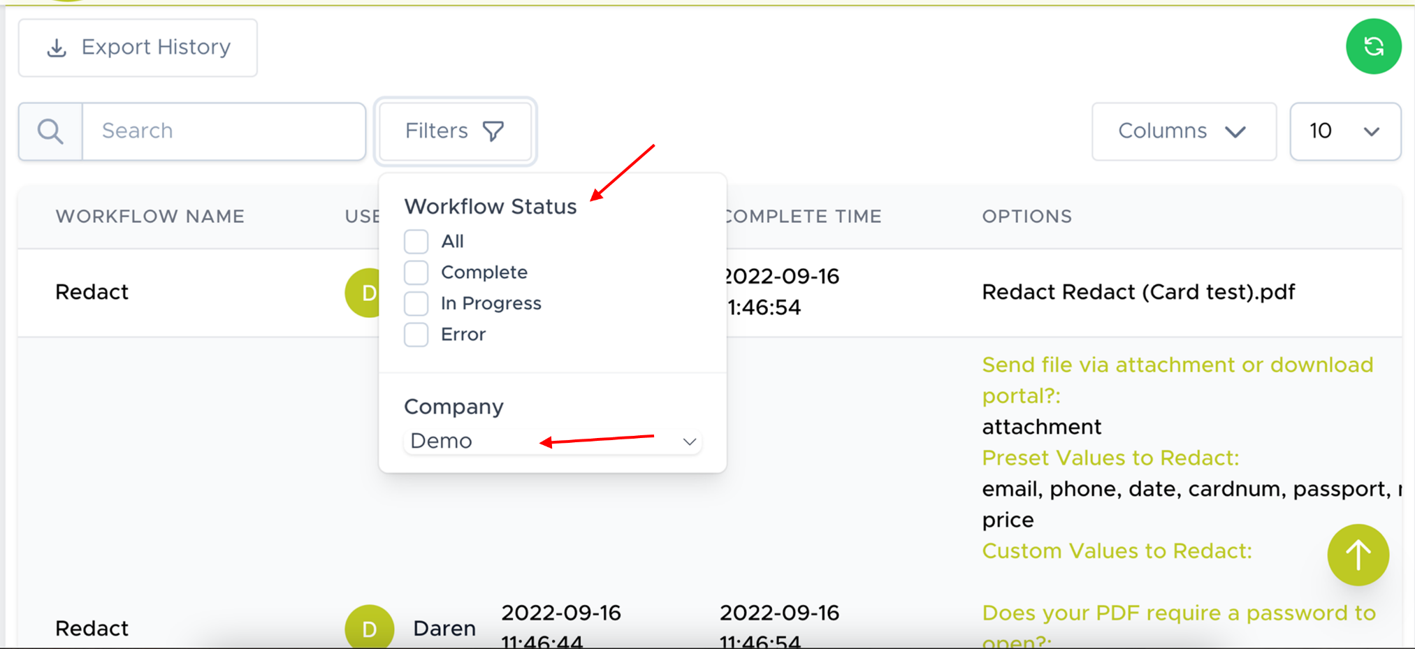Expand the Columns dropdown
The image size is (1415, 649).
[x=1183, y=131]
